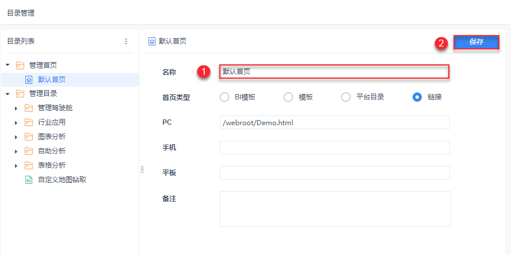This screenshot has width=511, height=255.
Task: Click the three-dot menu in 目录列表 header
Action: (x=127, y=41)
